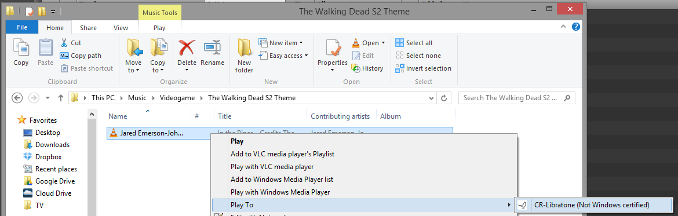Choose Play with VLC media player

pyautogui.click(x=364, y=166)
